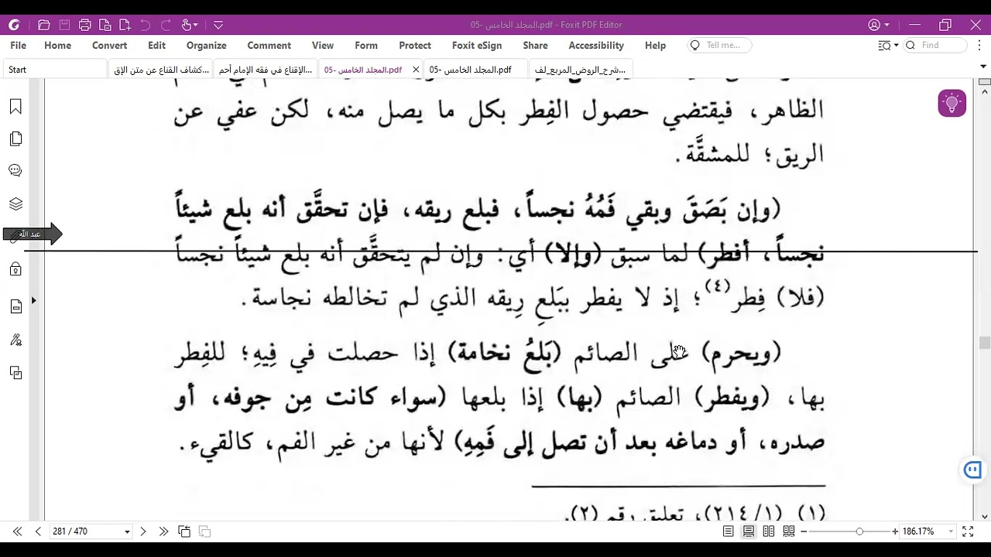
Task: Click the create-from-clipboard page icon
Action: point(105,25)
